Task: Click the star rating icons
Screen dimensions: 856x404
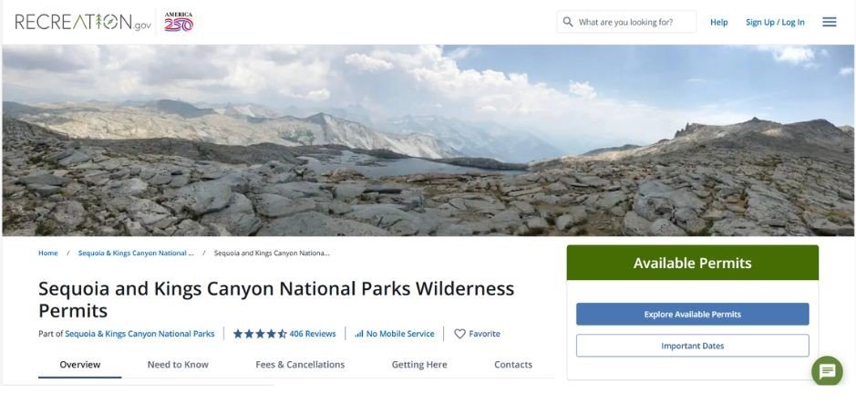Action: (260, 334)
